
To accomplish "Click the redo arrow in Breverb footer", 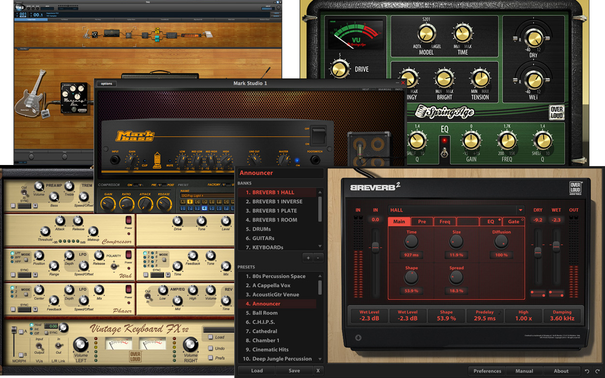I will point(597,371).
